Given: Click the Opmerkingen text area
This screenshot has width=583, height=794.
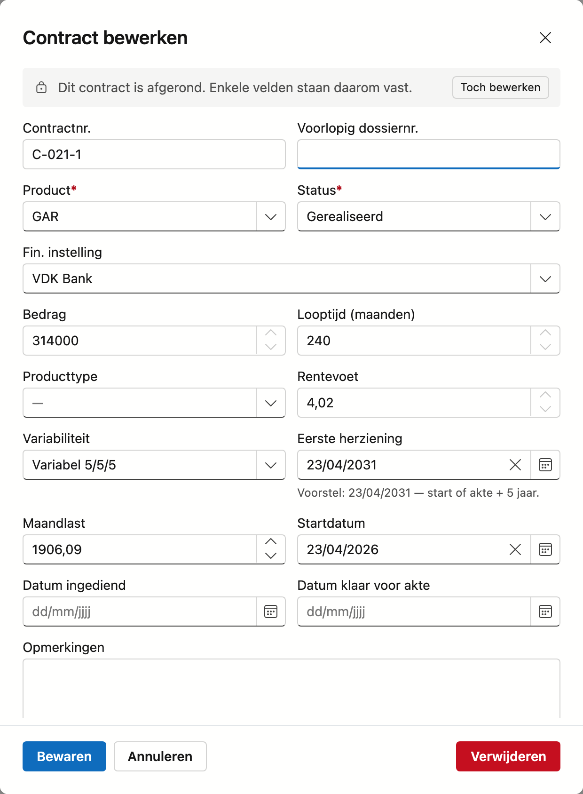Looking at the screenshot, I should pos(291,688).
